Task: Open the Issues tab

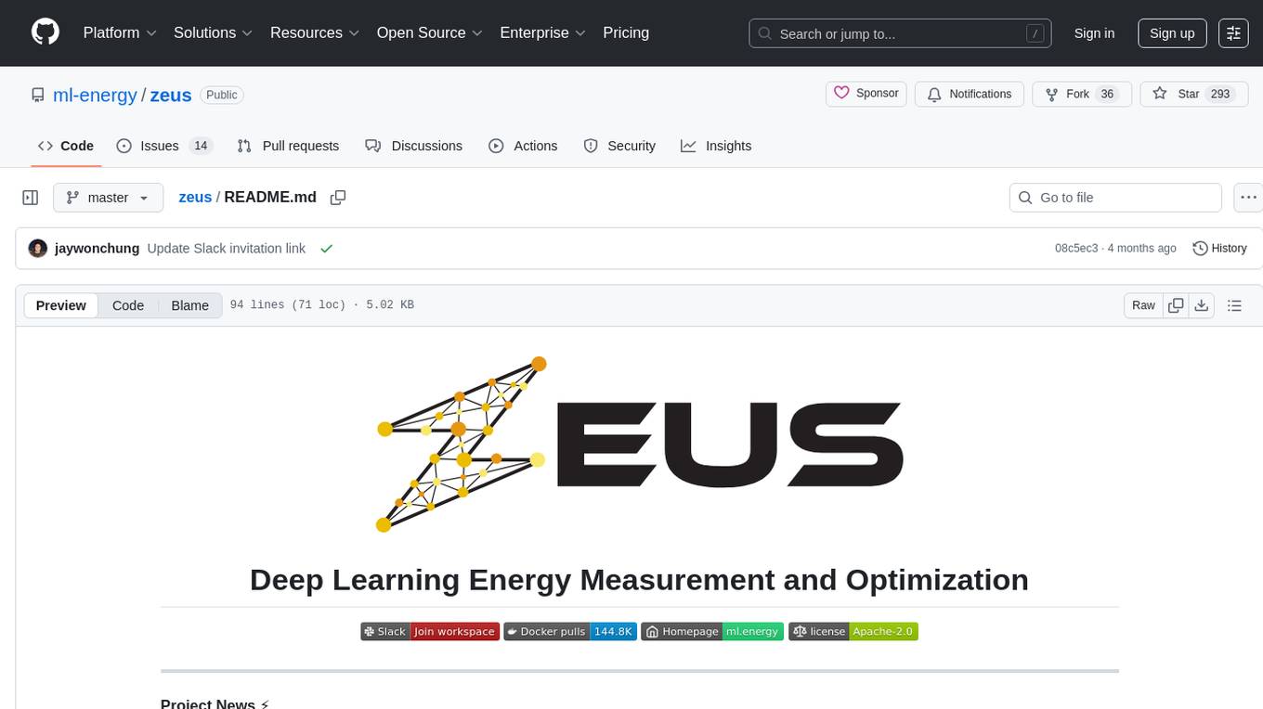Action: click(163, 146)
